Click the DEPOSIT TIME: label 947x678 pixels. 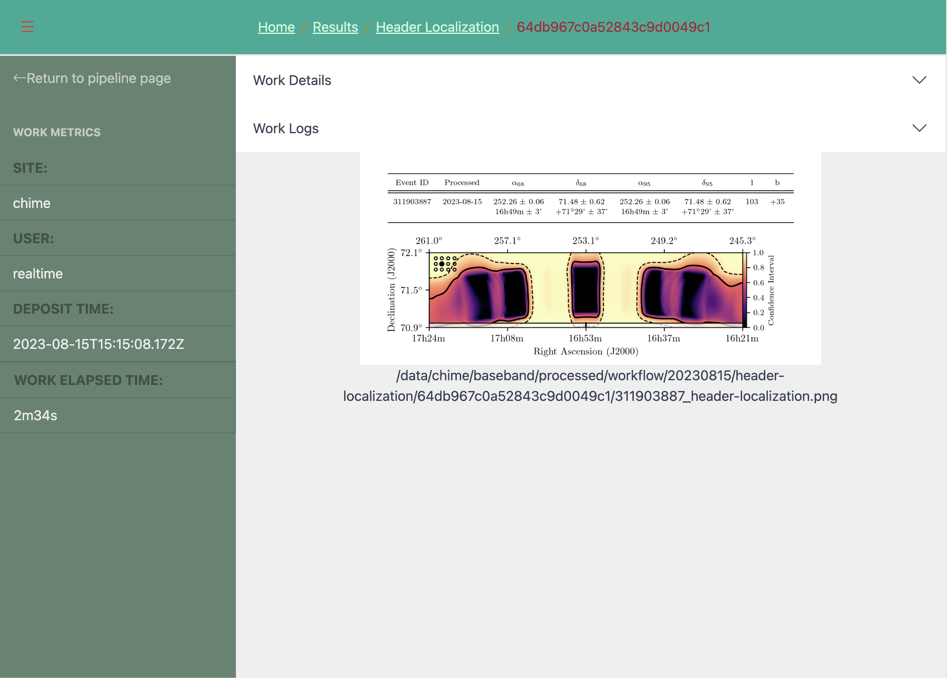pyautogui.click(x=63, y=309)
